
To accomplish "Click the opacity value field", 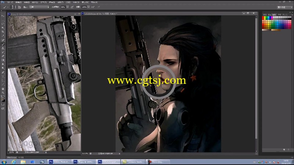I will pos(63,7).
